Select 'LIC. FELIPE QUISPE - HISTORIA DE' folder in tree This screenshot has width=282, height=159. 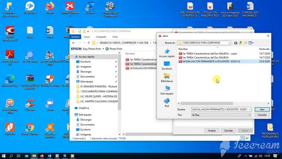(99, 96)
